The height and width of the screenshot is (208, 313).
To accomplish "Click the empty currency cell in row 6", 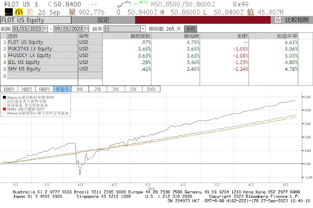I will 90,76.
